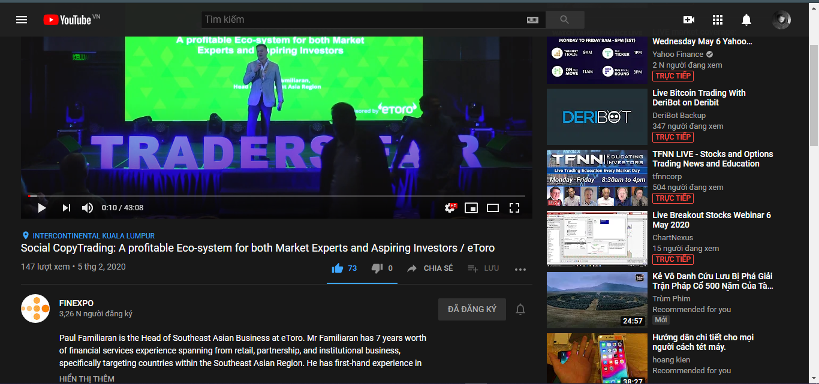The image size is (819, 384).
Task: Click the tfnncorp channel name
Action: (667, 177)
